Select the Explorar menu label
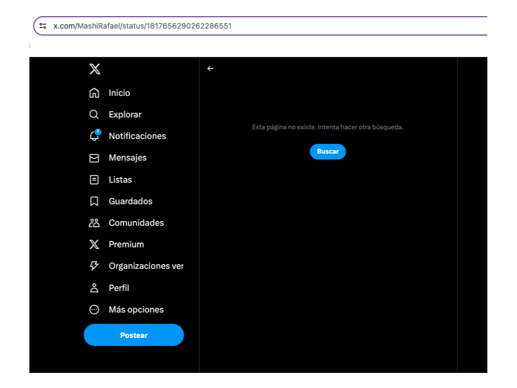517x388 pixels. coord(125,114)
